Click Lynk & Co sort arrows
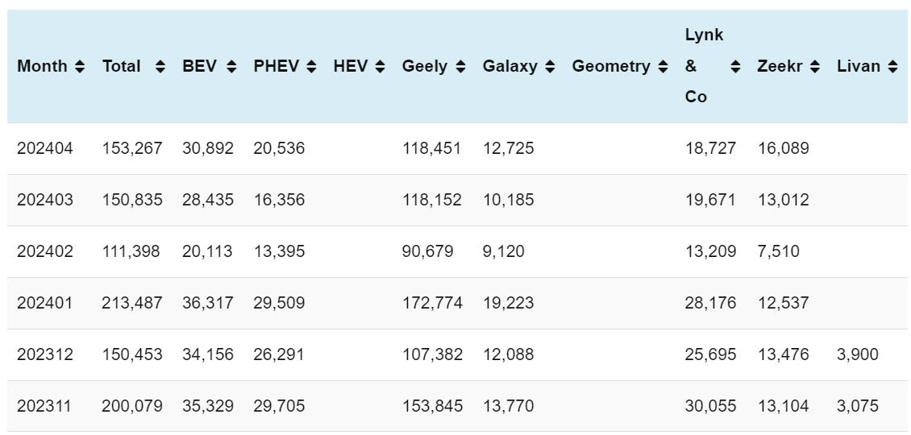 click(x=735, y=67)
